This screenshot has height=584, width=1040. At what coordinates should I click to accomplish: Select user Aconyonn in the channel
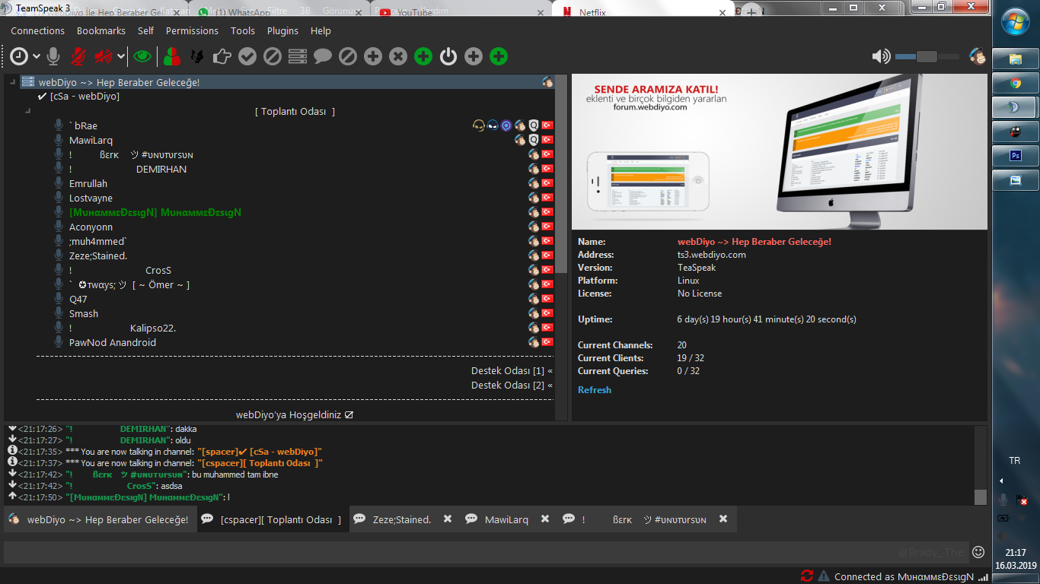91,227
